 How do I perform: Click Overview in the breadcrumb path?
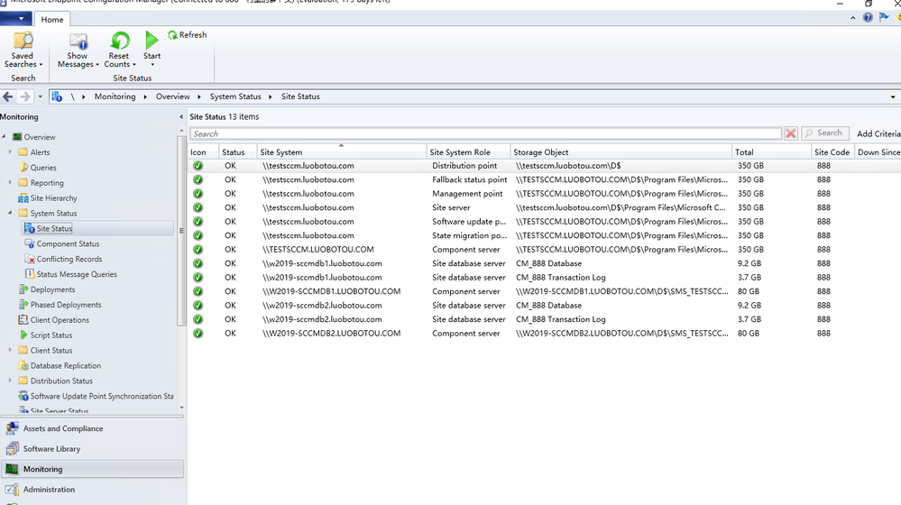click(x=173, y=96)
